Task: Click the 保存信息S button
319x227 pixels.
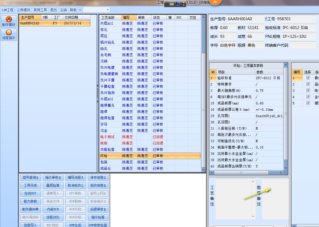Action: click(x=98, y=178)
